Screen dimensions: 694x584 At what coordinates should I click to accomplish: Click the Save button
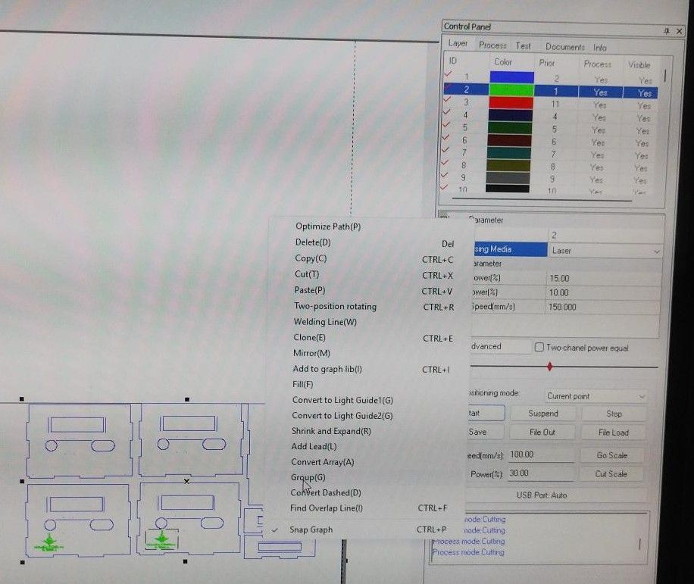tap(484, 431)
